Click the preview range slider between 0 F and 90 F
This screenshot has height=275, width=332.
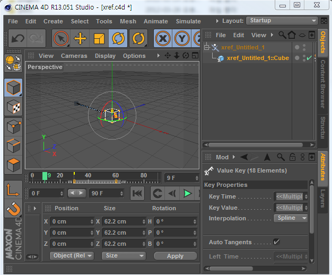click(77, 193)
